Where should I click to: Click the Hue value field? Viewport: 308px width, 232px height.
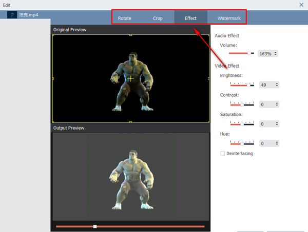tap(267, 143)
